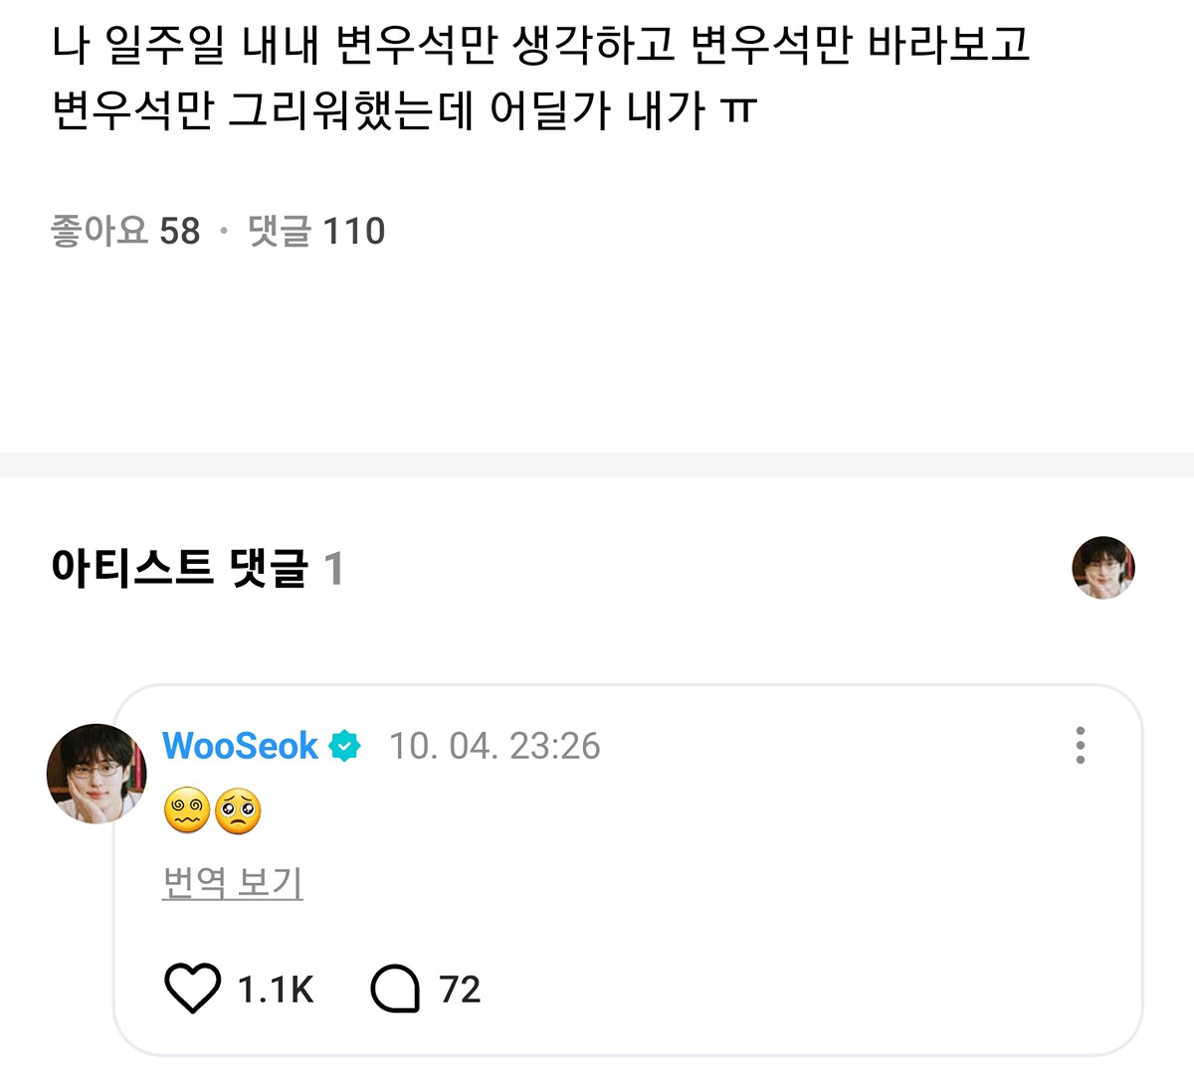Tap the artist avatar beside 아티스트 댓글 header
This screenshot has width=1194, height=1076.
pyautogui.click(x=1103, y=568)
